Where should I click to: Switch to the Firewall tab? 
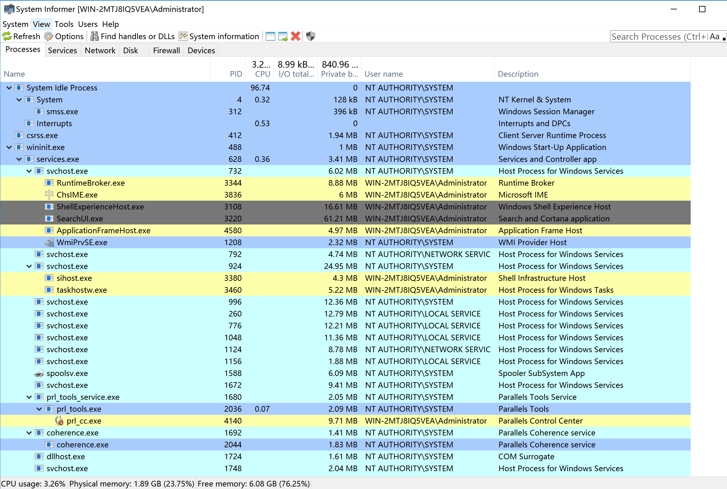pos(166,50)
